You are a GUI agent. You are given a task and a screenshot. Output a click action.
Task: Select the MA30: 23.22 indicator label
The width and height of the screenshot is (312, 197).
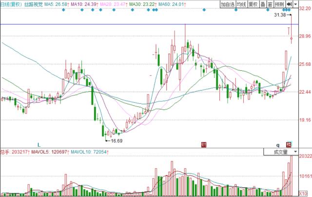[x=143, y=4]
